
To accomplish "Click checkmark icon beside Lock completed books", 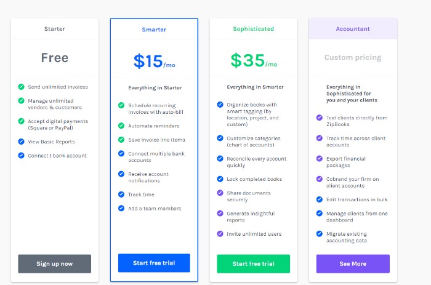I will tap(220, 179).
